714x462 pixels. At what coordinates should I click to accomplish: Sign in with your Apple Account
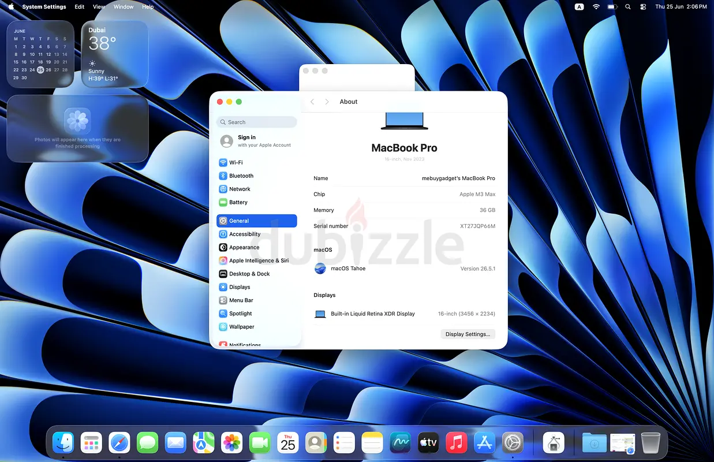coord(256,141)
